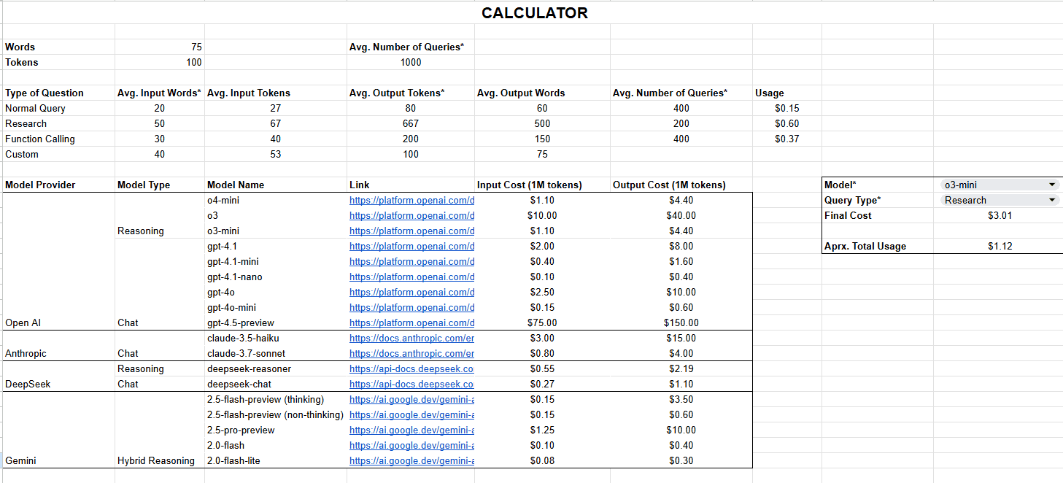Viewport: 1063px width, 483px height.
Task: Click the Normal Query row label
Action: (35, 108)
